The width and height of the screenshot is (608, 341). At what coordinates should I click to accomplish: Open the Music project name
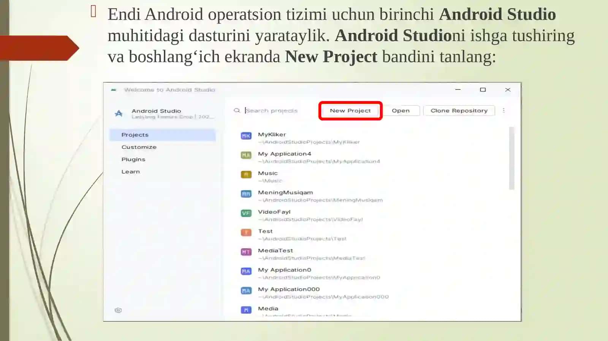point(268,173)
